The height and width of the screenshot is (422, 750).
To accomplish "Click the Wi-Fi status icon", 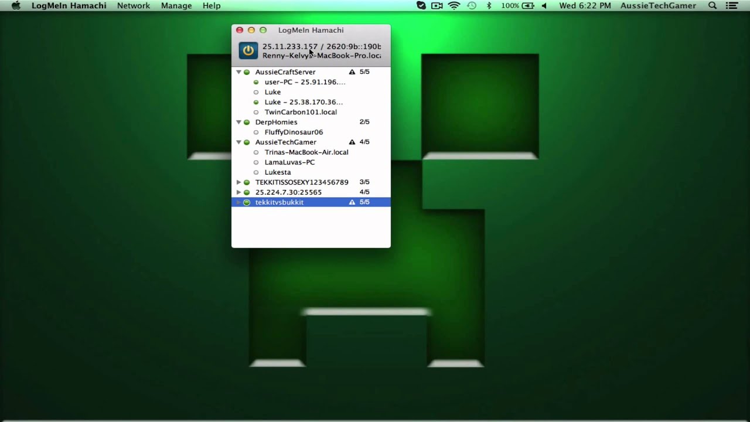I will pos(454,5).
